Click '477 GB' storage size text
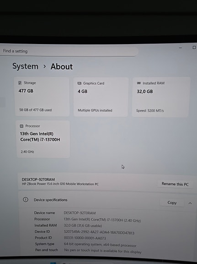The height and width of the screenshot is (264, 197). [x=26, y=91]
